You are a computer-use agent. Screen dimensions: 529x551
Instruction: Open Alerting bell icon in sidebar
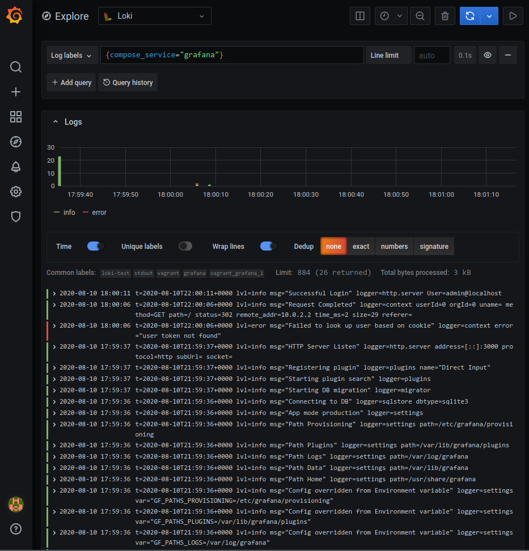tap(16, 167)
